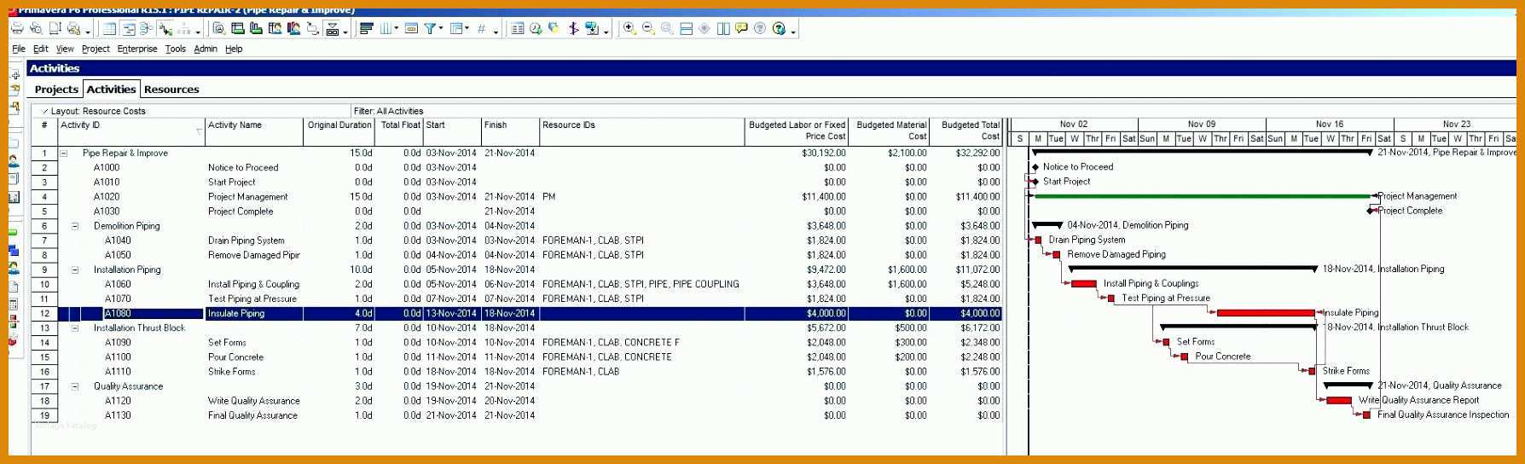Click the Page Setup toolbar icon
Image resolution: width=1525 pixels, height=464 pixels.
point(55,28)
